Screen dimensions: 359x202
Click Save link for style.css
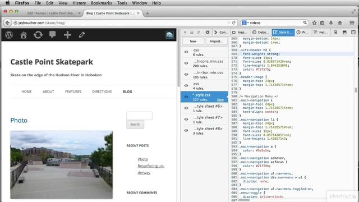(x=220, y=100)
